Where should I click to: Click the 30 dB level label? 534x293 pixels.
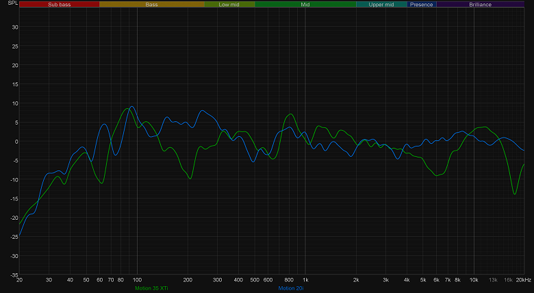pos(15,27)
